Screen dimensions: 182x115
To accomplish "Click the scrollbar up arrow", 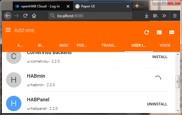I will click(x=178, y=54).
